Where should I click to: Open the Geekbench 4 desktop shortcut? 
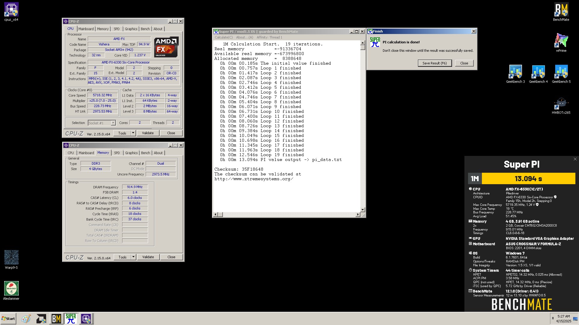point(538,74)
